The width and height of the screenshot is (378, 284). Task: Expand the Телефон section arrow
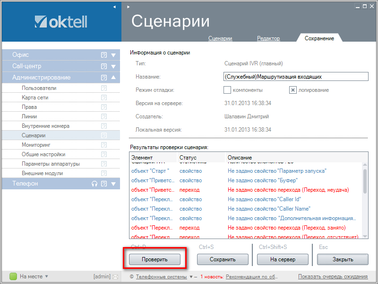coord(113,184)
